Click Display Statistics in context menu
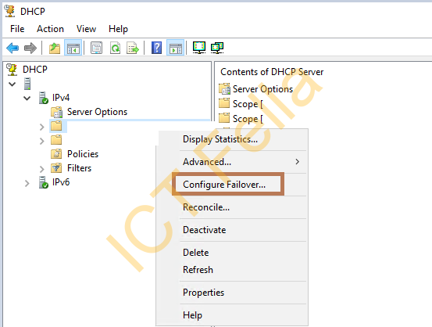The width and height of the screenshot is (432, 327). click(220, 139)
